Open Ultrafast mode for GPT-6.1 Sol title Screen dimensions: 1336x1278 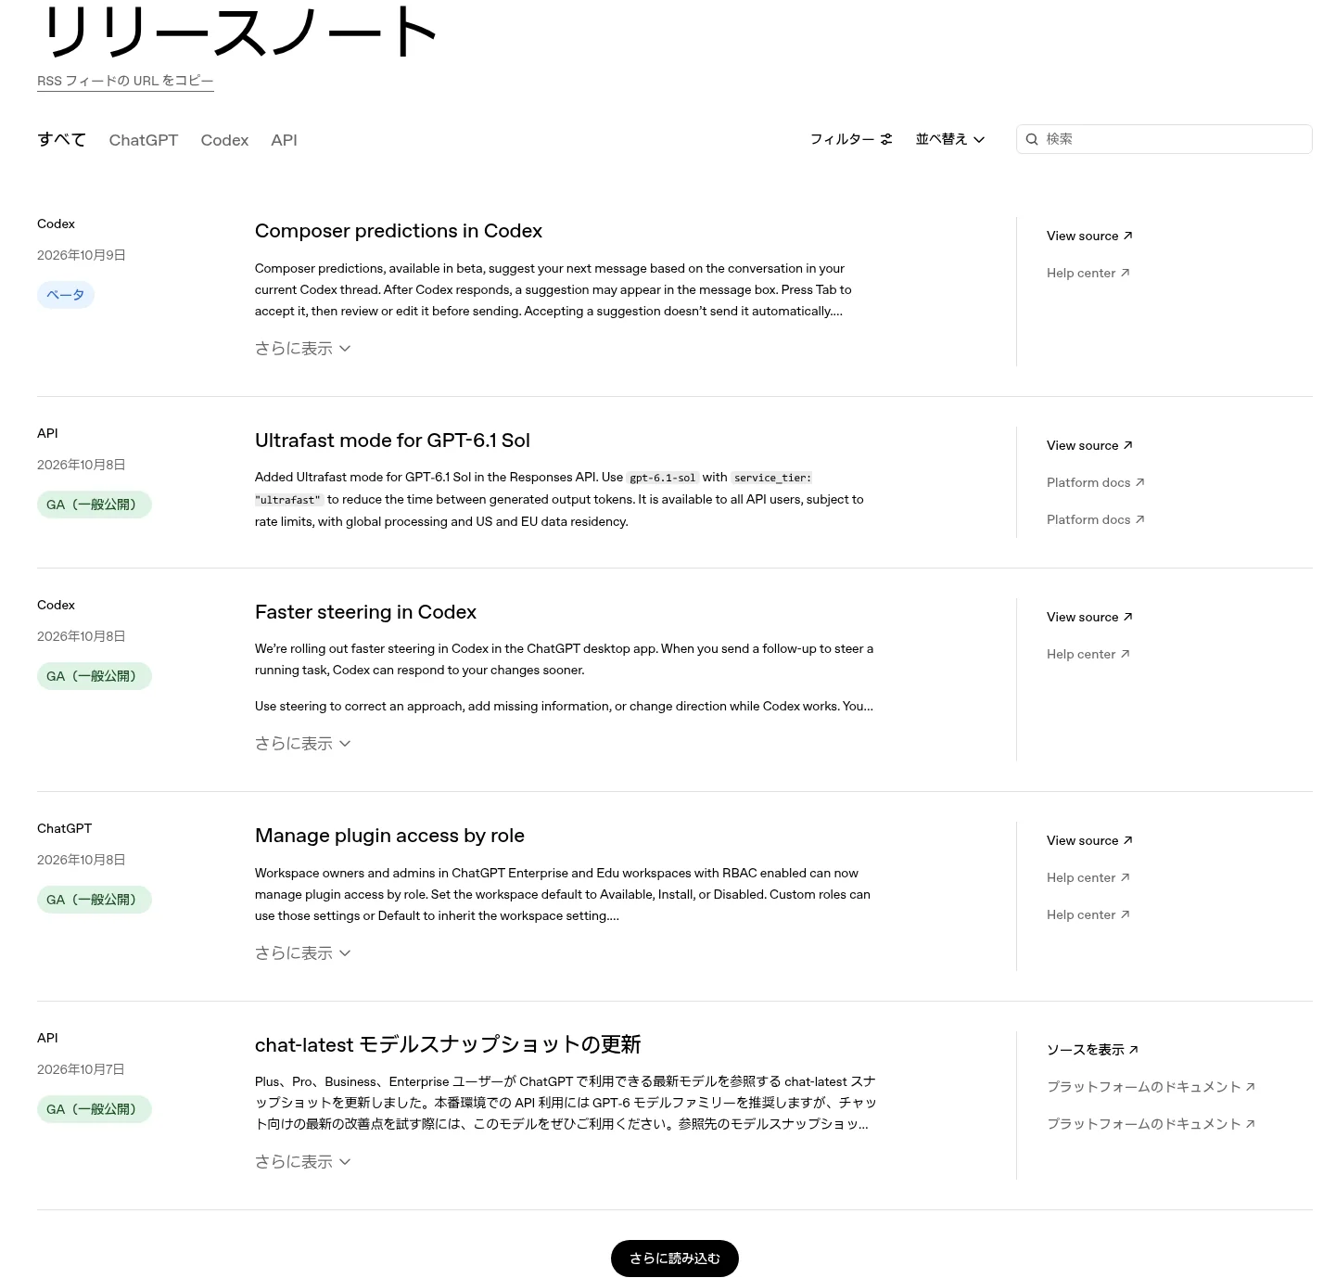click(x=392, y=441)
